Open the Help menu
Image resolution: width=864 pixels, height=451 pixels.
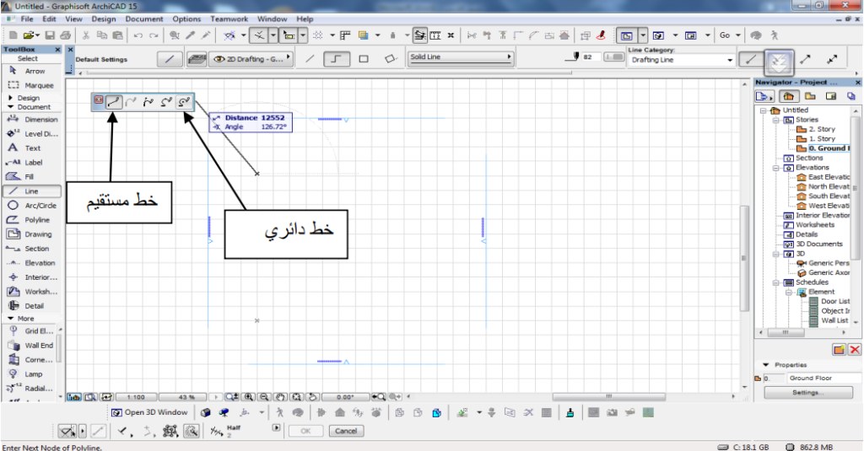pyautogui.click(x=305, y=19)
